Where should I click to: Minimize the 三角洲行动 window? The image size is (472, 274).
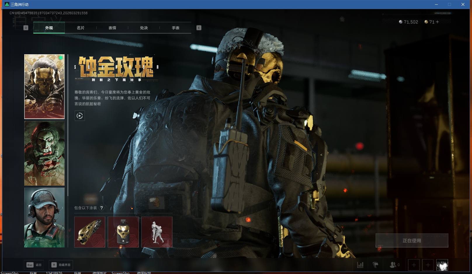pyautogui.click(x=436, y=4)
